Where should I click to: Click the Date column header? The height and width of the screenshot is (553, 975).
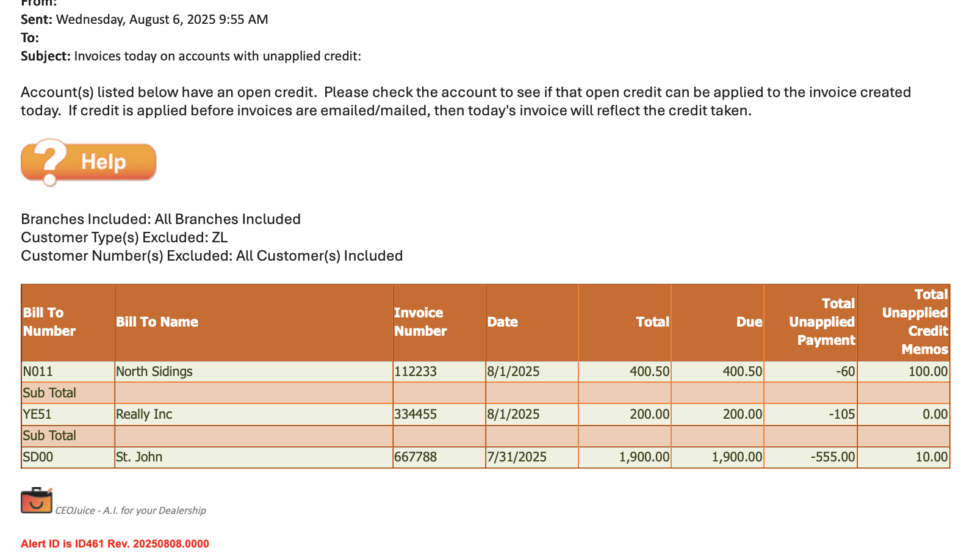(532, 322)
